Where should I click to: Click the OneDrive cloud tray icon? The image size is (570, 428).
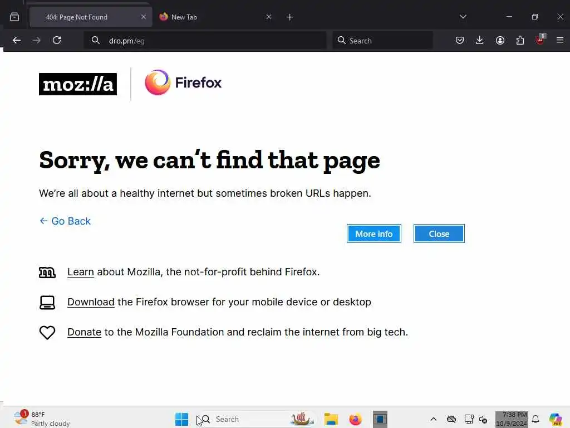coord(451,419)
